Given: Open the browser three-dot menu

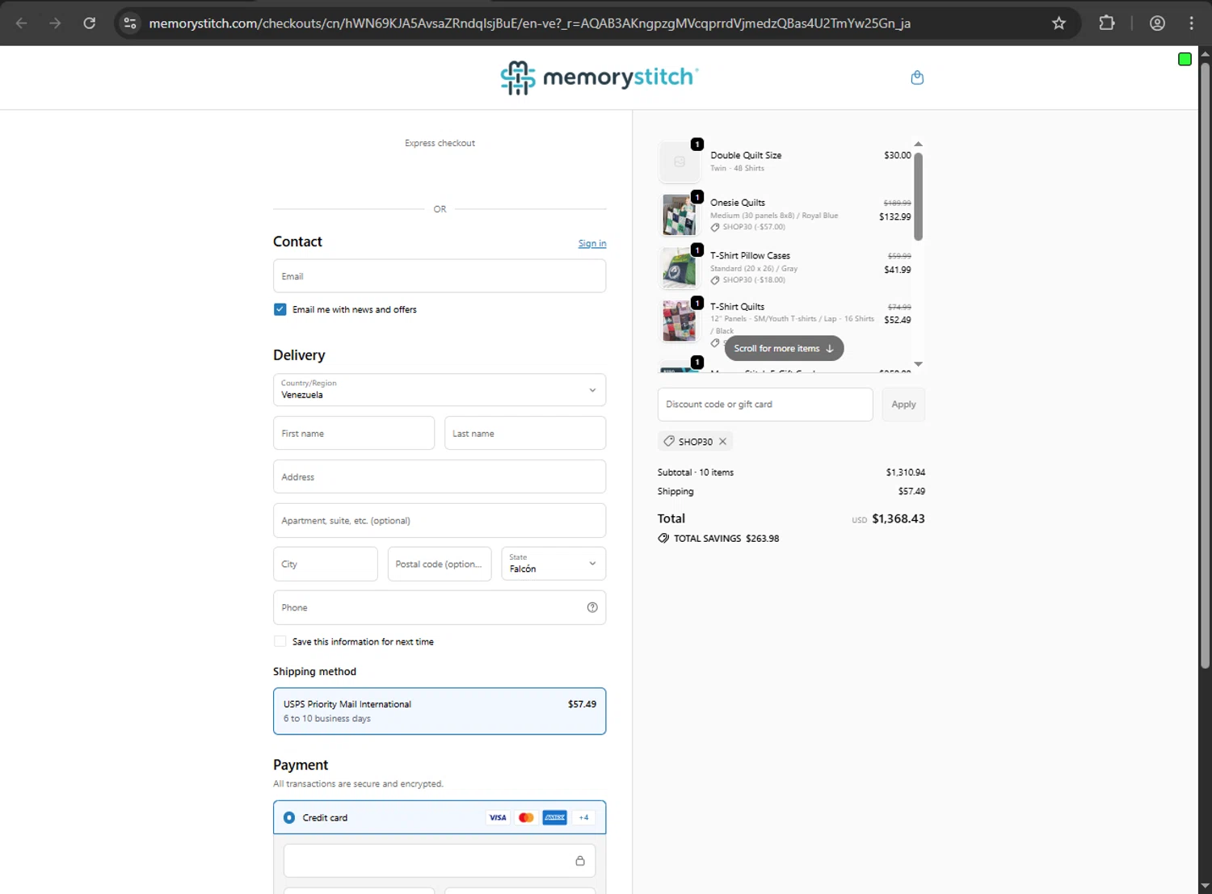Looking at the screenshot, I should click(x=1191, y=23).
